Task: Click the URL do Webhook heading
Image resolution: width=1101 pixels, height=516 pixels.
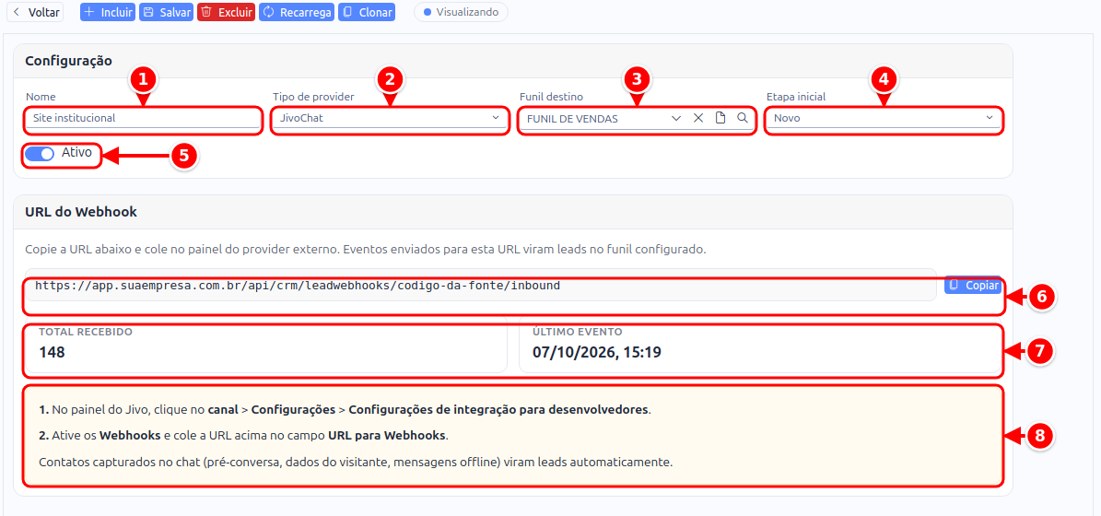Action: (81, 212)
